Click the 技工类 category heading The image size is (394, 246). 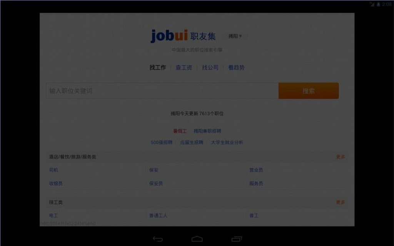click(56, 202)
